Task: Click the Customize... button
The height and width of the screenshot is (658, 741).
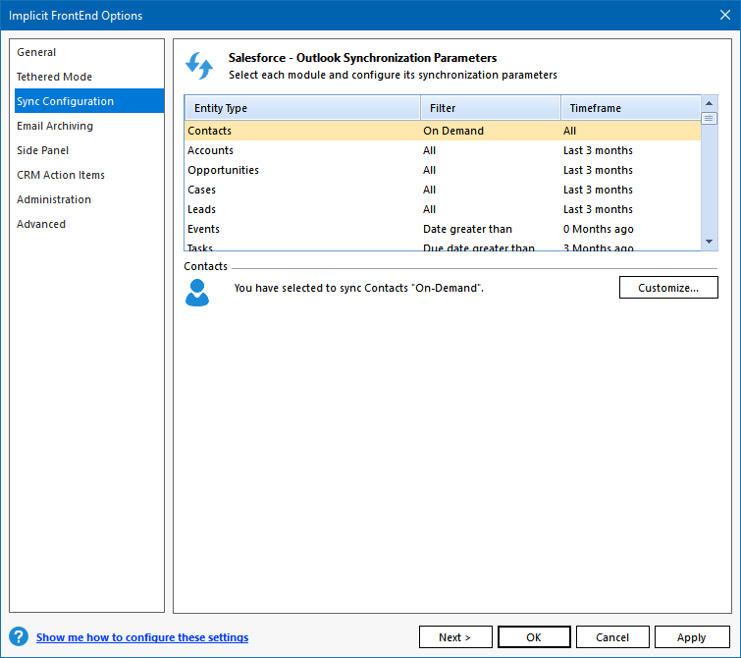Action: [667, 288]
